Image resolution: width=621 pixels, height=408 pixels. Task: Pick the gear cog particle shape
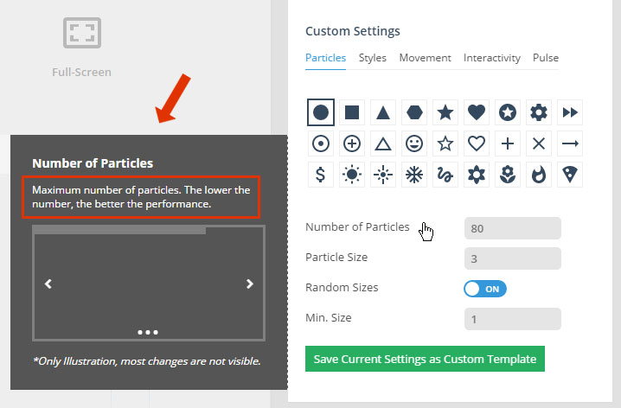pyautogui.click(x=539, y=112)
